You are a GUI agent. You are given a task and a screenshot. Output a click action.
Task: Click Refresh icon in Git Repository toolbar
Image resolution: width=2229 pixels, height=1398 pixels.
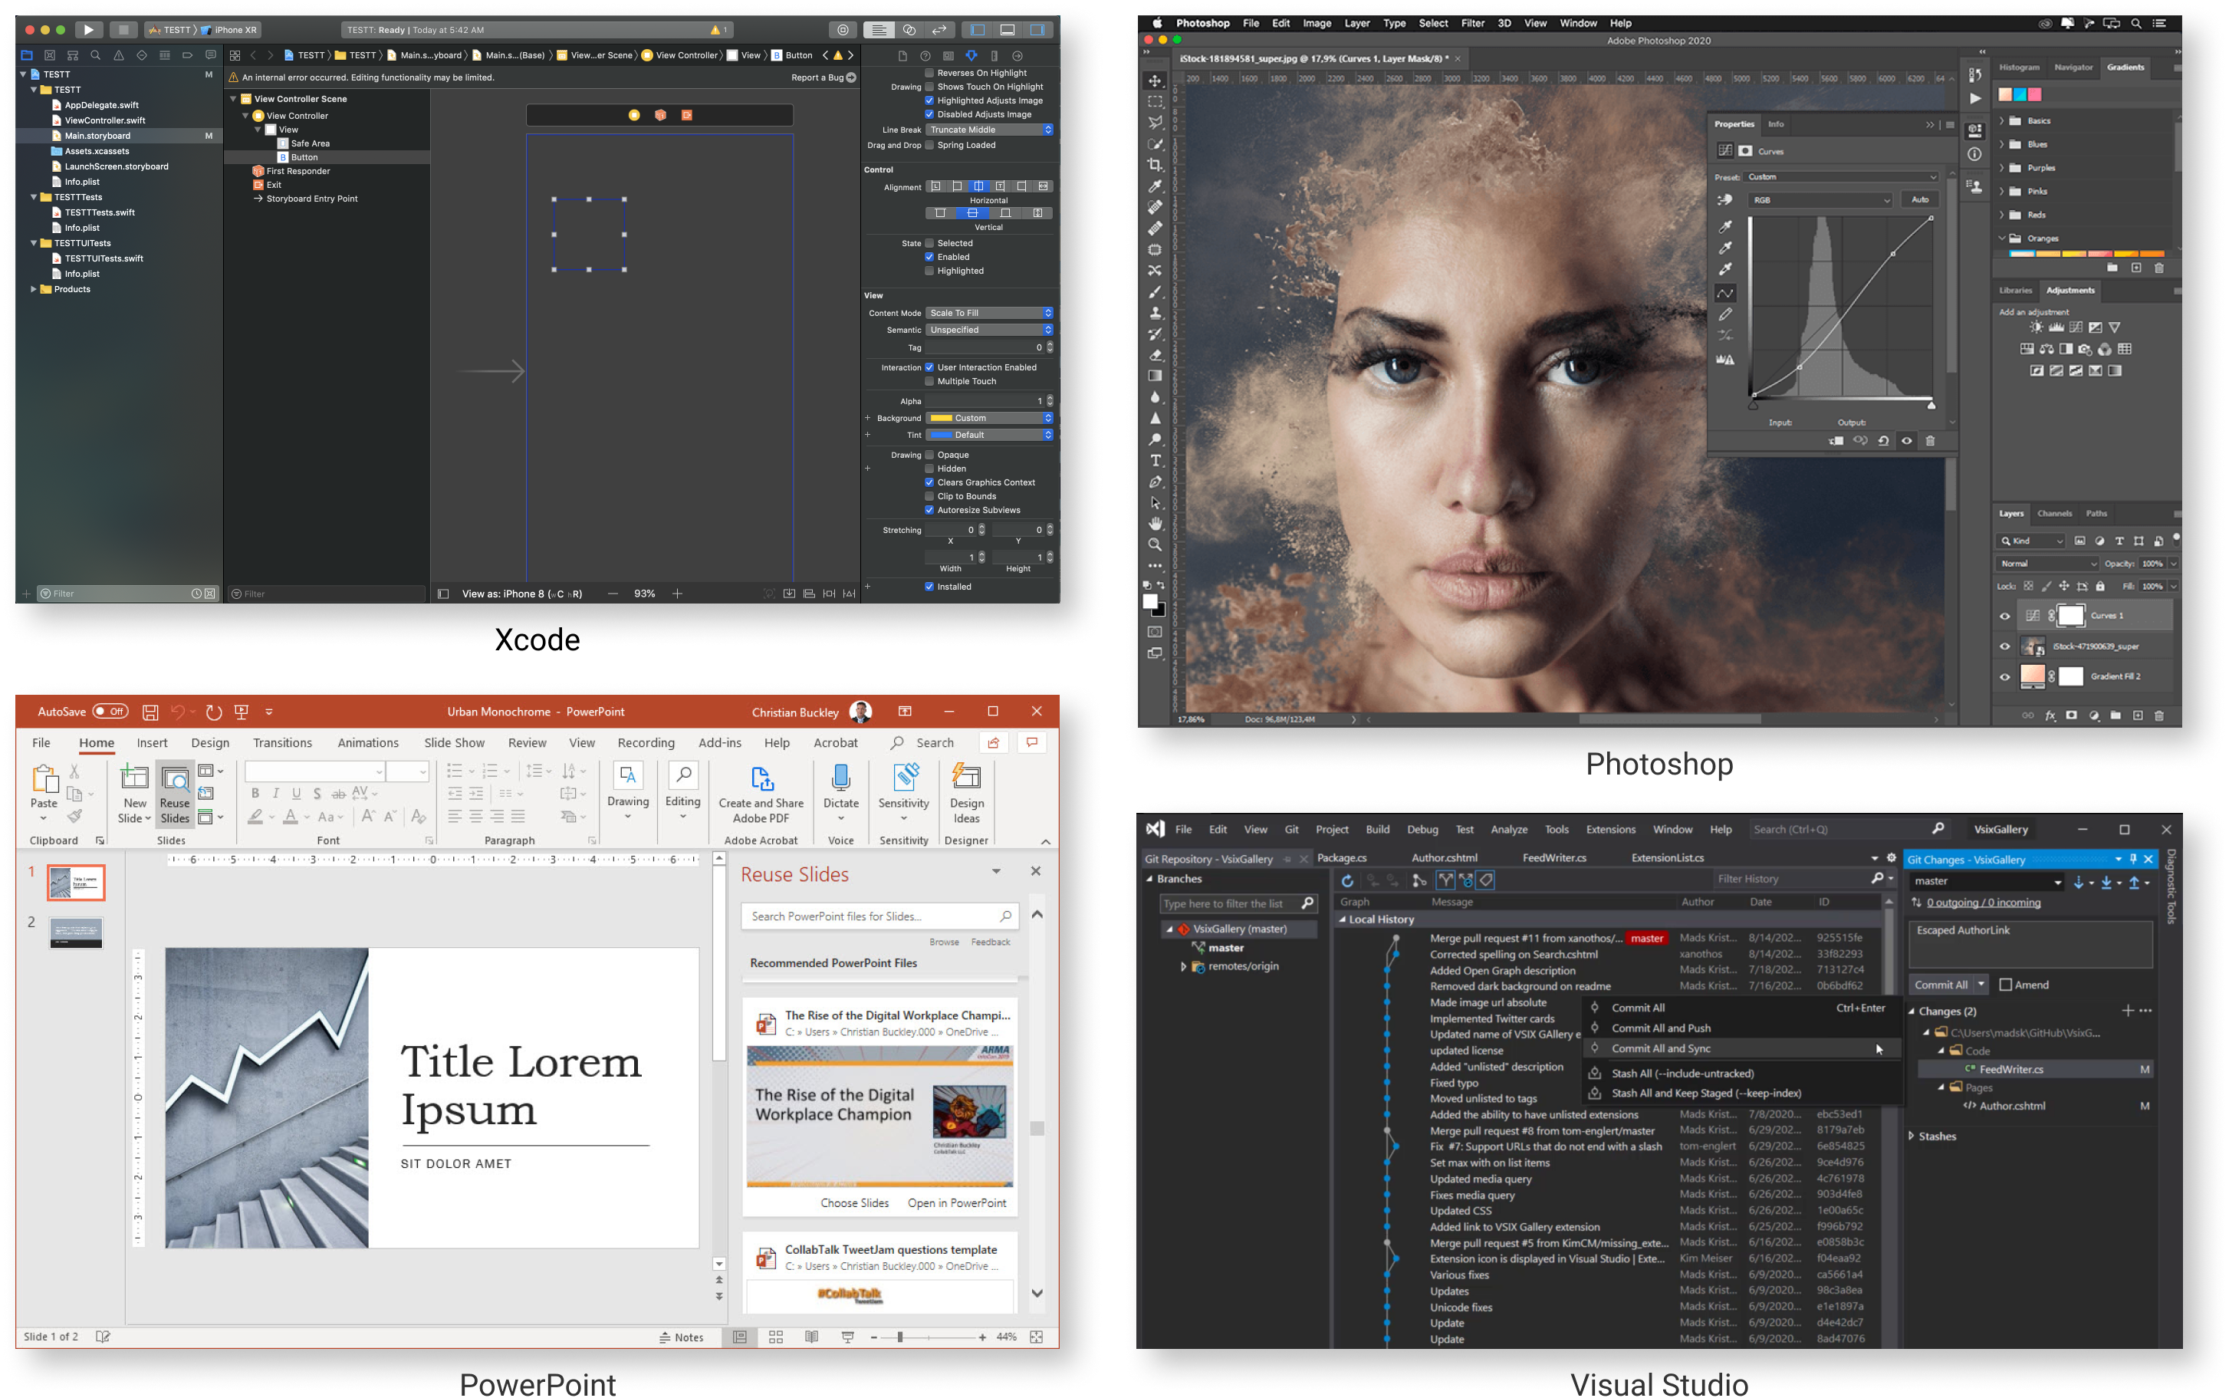1348,880
